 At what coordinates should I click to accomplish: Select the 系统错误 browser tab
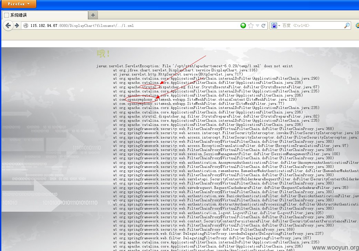[x=45, y=15]
